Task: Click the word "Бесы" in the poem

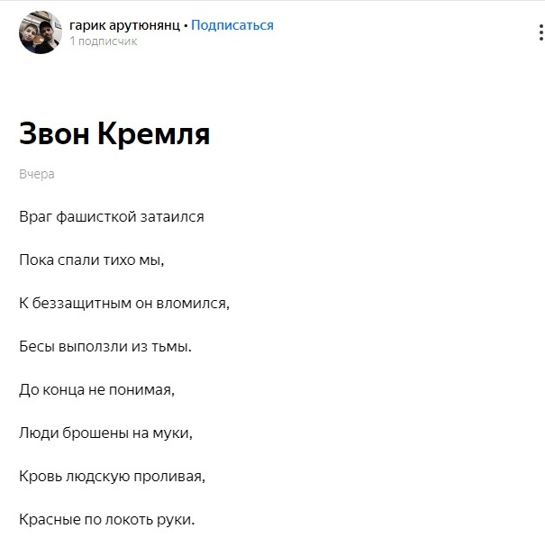Action: pyautogui.click(x=37, y=346)
